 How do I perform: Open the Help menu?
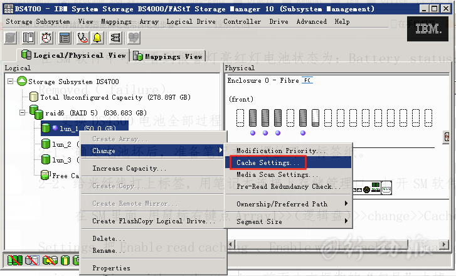pos(342,21)
